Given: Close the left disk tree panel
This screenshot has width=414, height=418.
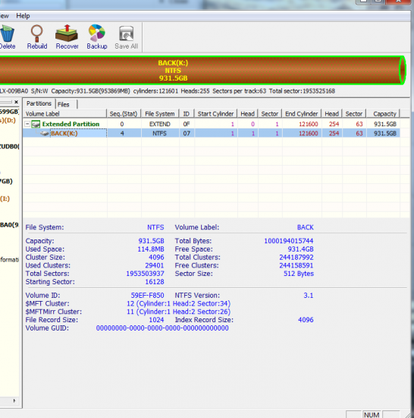Looking at the screenshot, I should (16, 102).
